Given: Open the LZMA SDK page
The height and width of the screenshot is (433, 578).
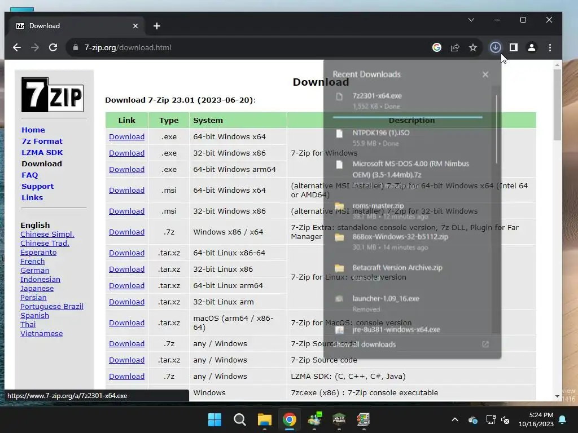Looking at the screenshot, I should click(42, 152).
